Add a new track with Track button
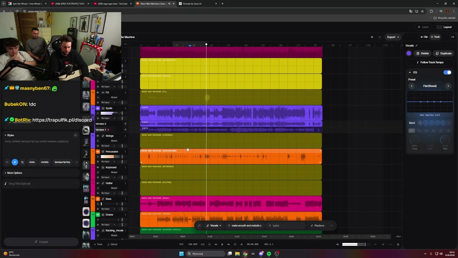 pos(98,244)
